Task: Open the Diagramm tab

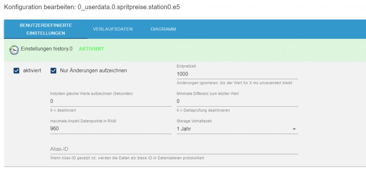Action: point(163,29)
